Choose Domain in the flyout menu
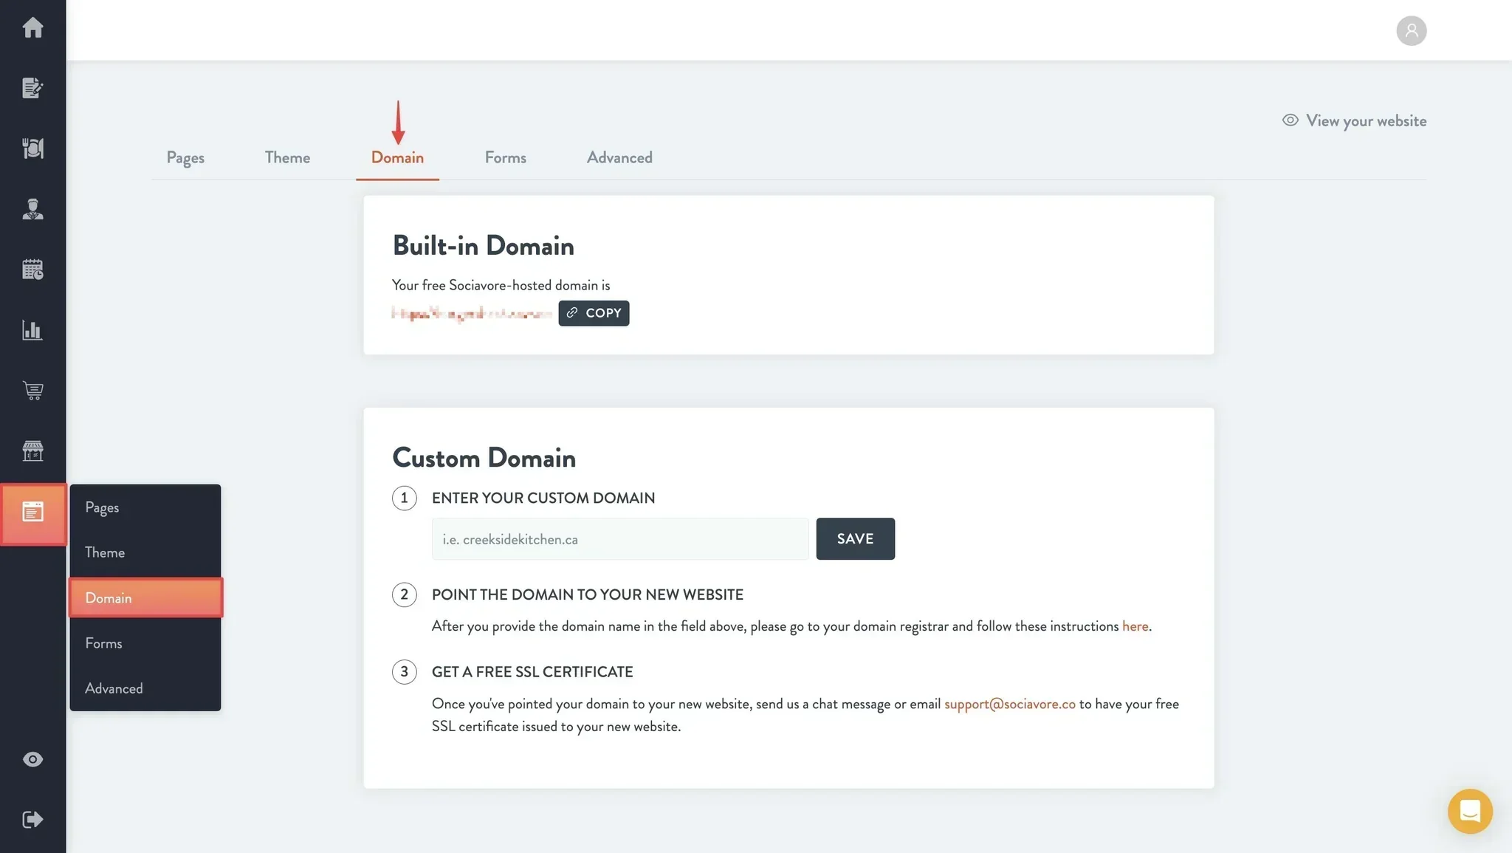The height and width of the screenshot is (853, 1512). 145,597
